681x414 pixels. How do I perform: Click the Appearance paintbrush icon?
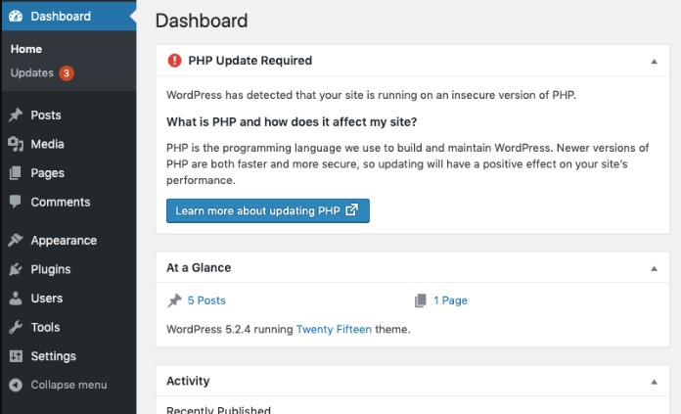pyautogui.click(x=16, y=241)
